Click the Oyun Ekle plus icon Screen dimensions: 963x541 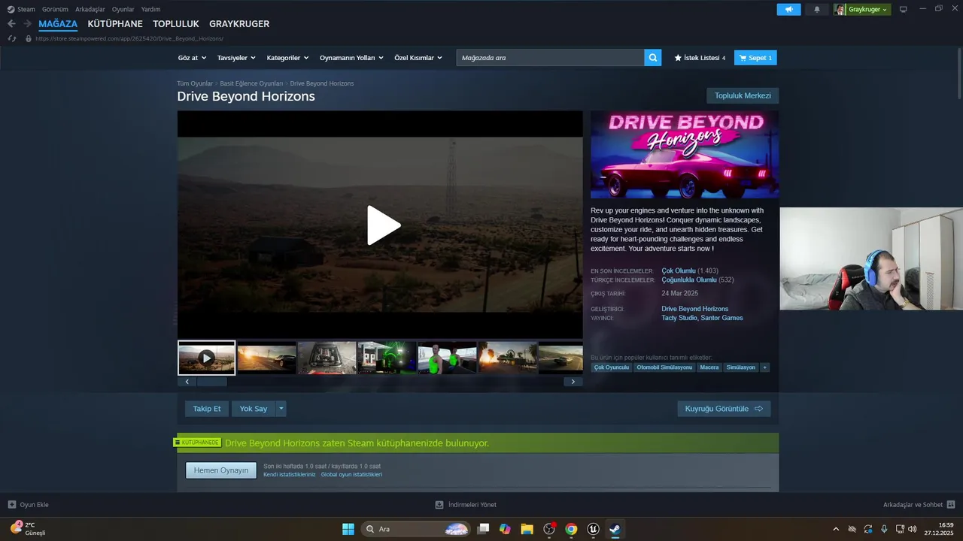pos(12,505)
